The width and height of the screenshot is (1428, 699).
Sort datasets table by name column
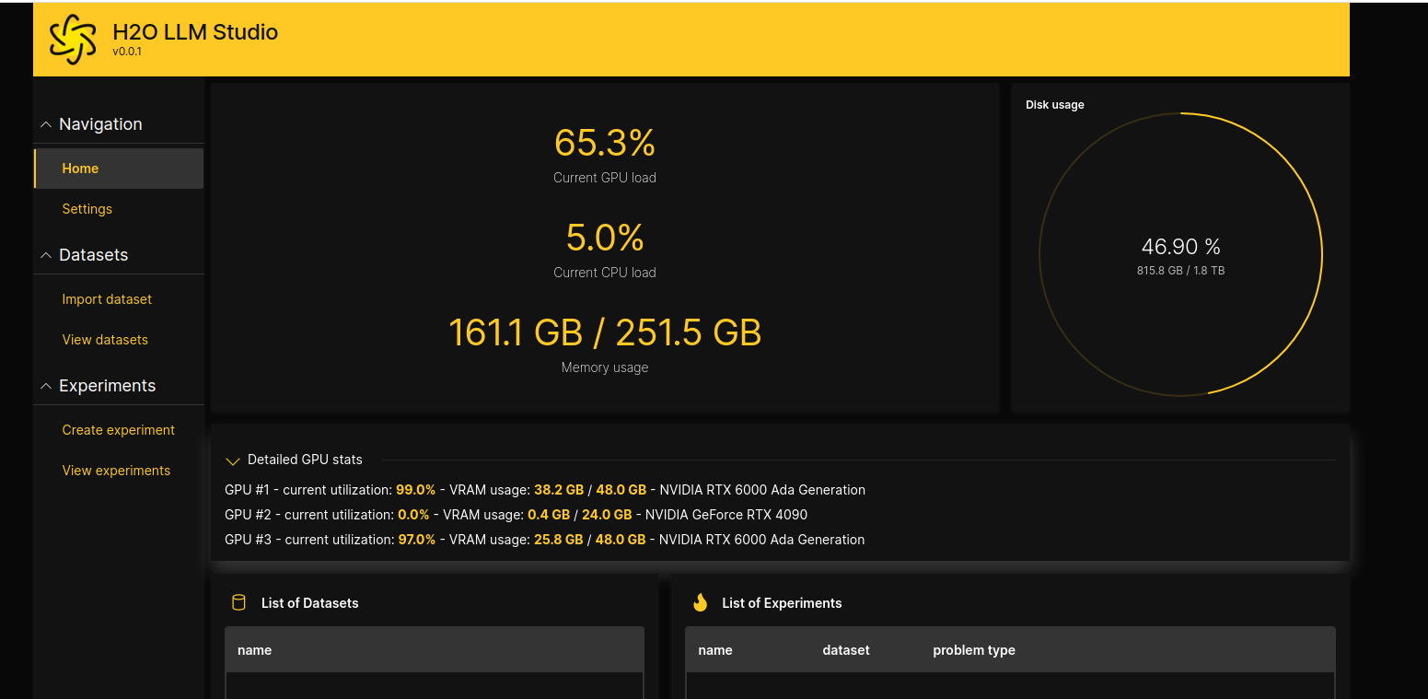point(255,650)
